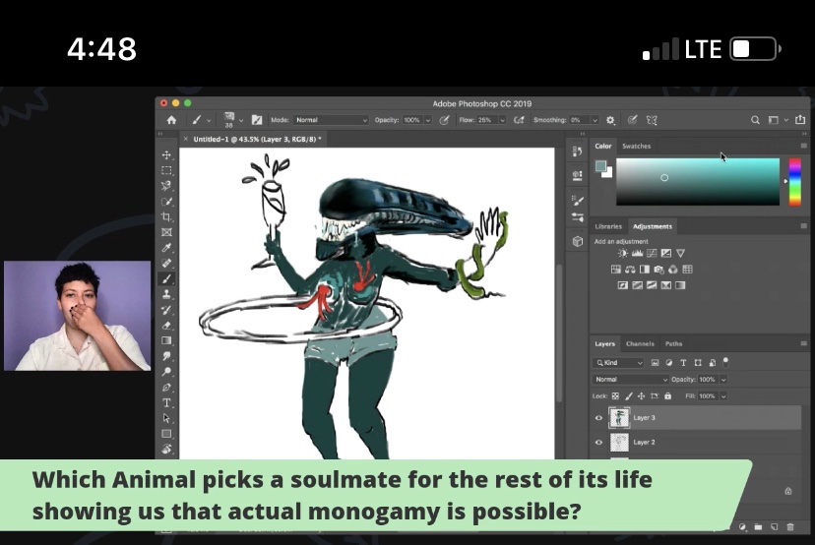Open the brush Opacity dropdown arrow
This screenshot has width=815, height=545.
click(428, 120)
